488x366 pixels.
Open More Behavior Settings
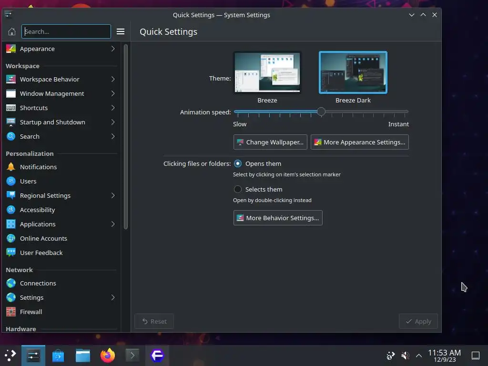(x=278, y=218)
